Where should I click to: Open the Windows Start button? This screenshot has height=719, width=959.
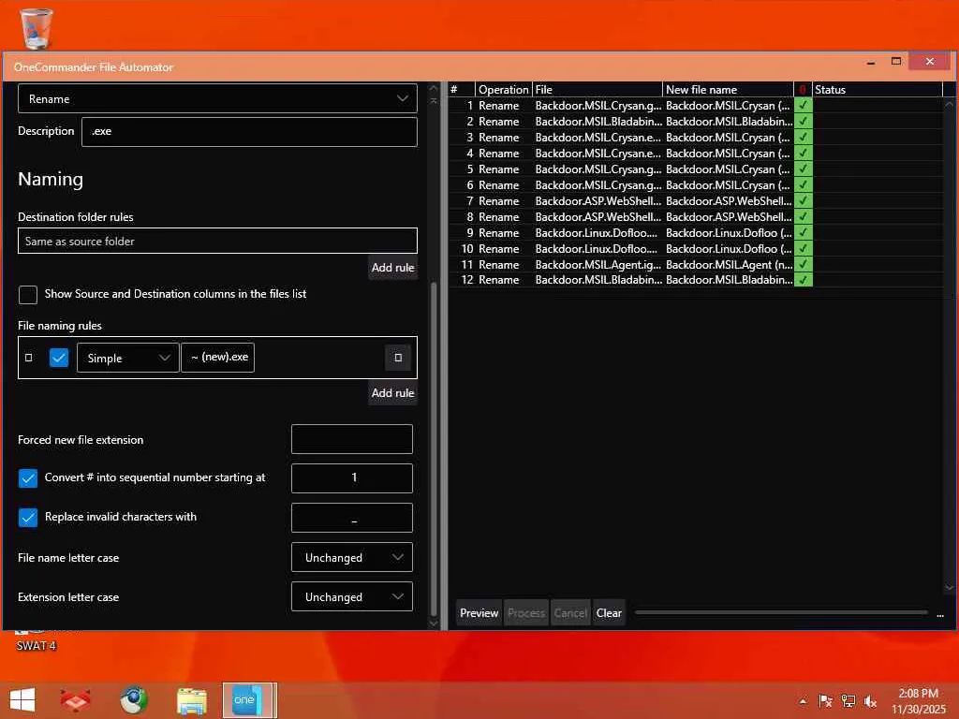22,700
